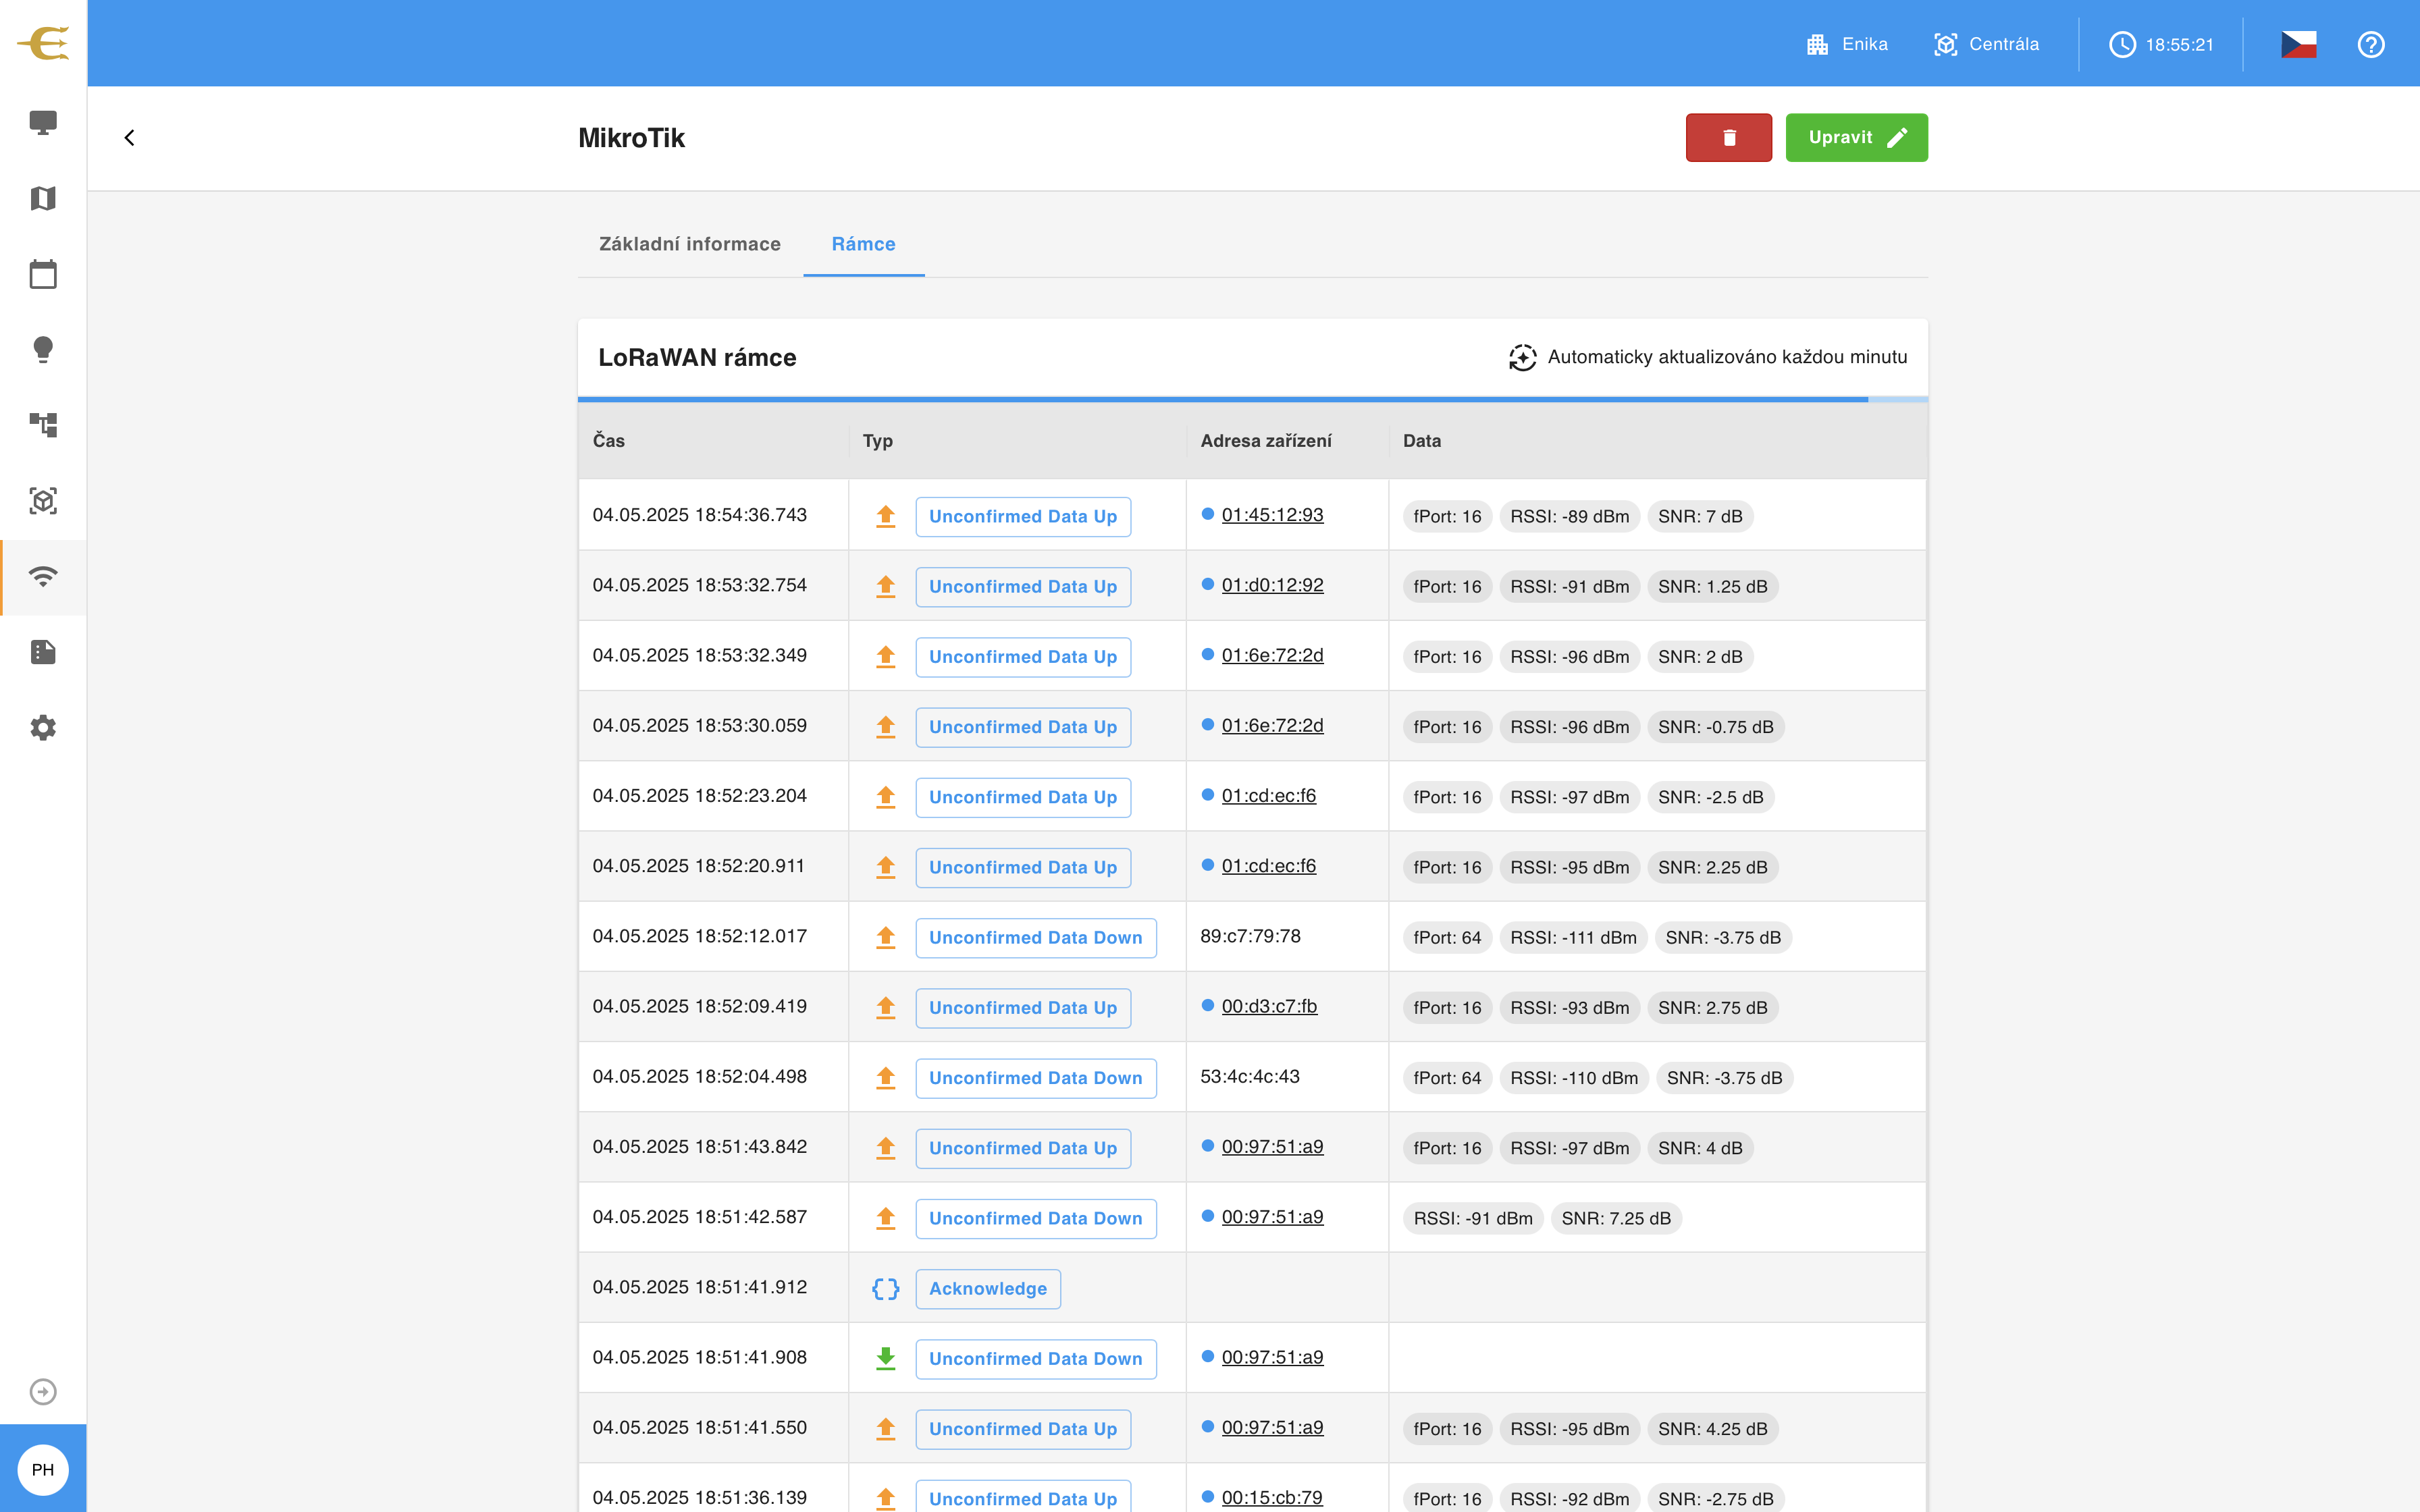The width and height of the screenshot is (2420, 1512).
Task: Click the green Upravit edit button
Action: pos(1857,137)
